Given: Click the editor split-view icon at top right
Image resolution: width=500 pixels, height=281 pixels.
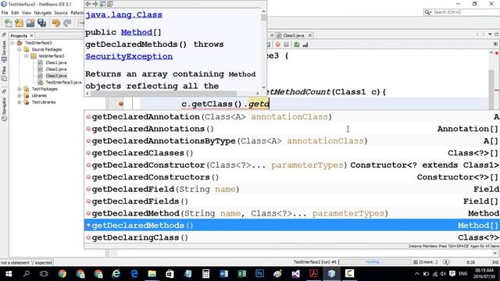Looking at the screenshot, I should click(495, 44).
